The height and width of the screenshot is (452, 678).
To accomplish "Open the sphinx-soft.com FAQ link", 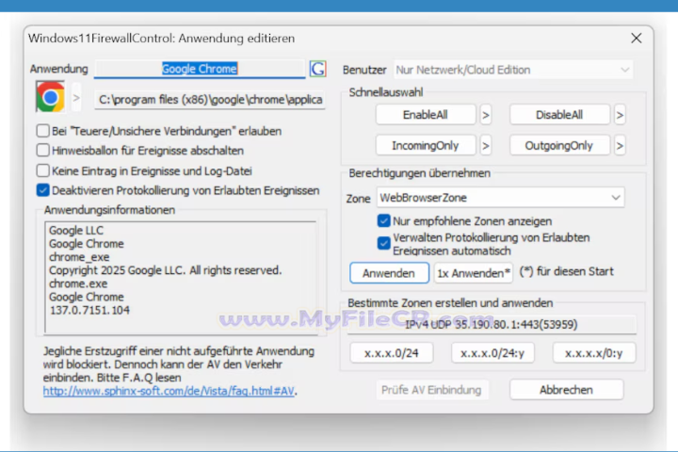I will tap(169, 391).
